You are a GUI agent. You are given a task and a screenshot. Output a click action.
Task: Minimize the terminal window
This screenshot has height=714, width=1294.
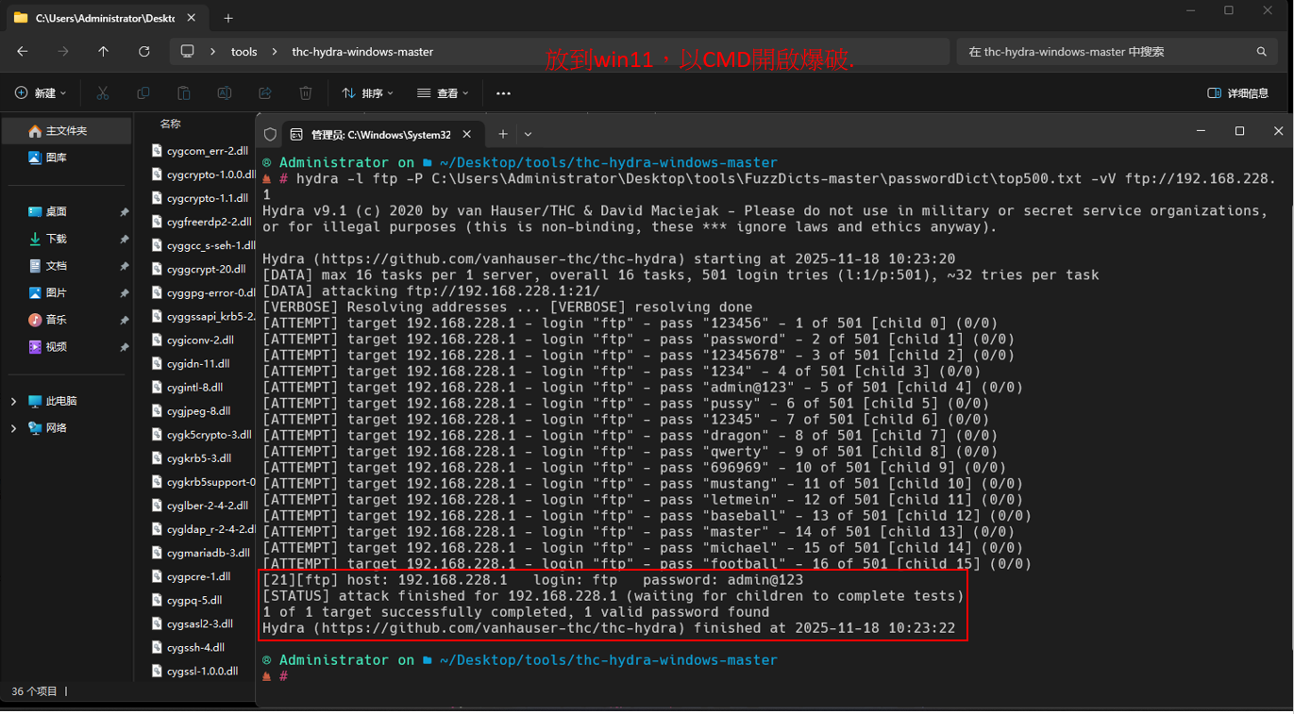coord(1201,131)
